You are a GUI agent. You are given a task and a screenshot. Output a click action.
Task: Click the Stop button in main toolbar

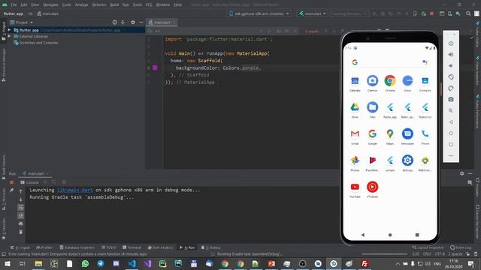click(431, 13)
